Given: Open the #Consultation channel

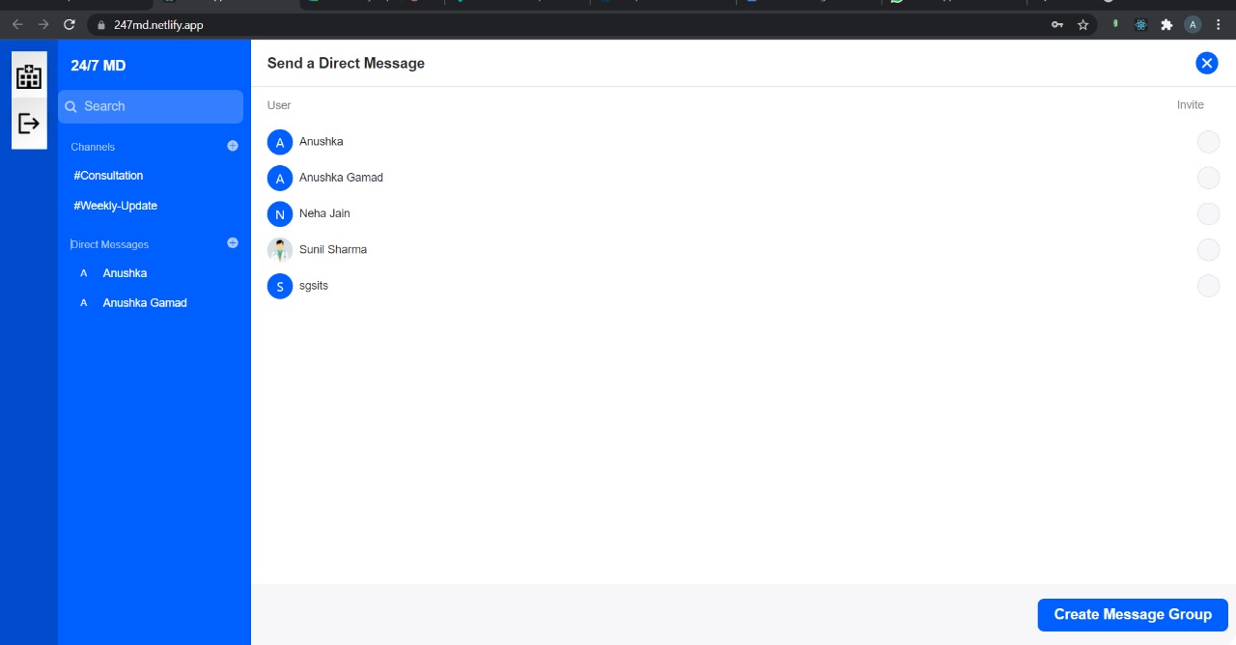Looking at the screenshot, I should (108, 176).
